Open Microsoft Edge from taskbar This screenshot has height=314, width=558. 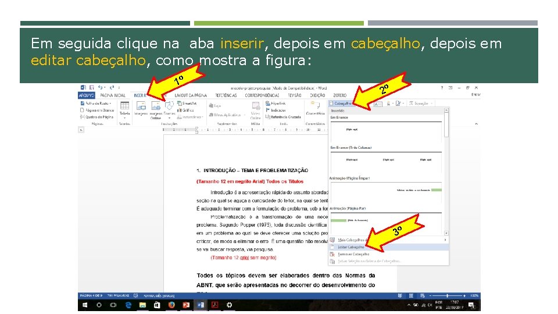pos(128,305)
